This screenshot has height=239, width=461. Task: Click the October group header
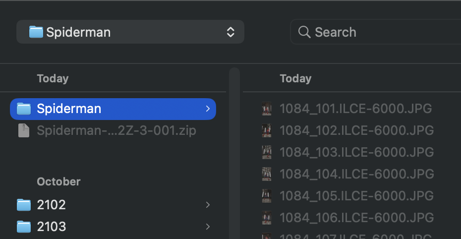click(x=58, y=181)
